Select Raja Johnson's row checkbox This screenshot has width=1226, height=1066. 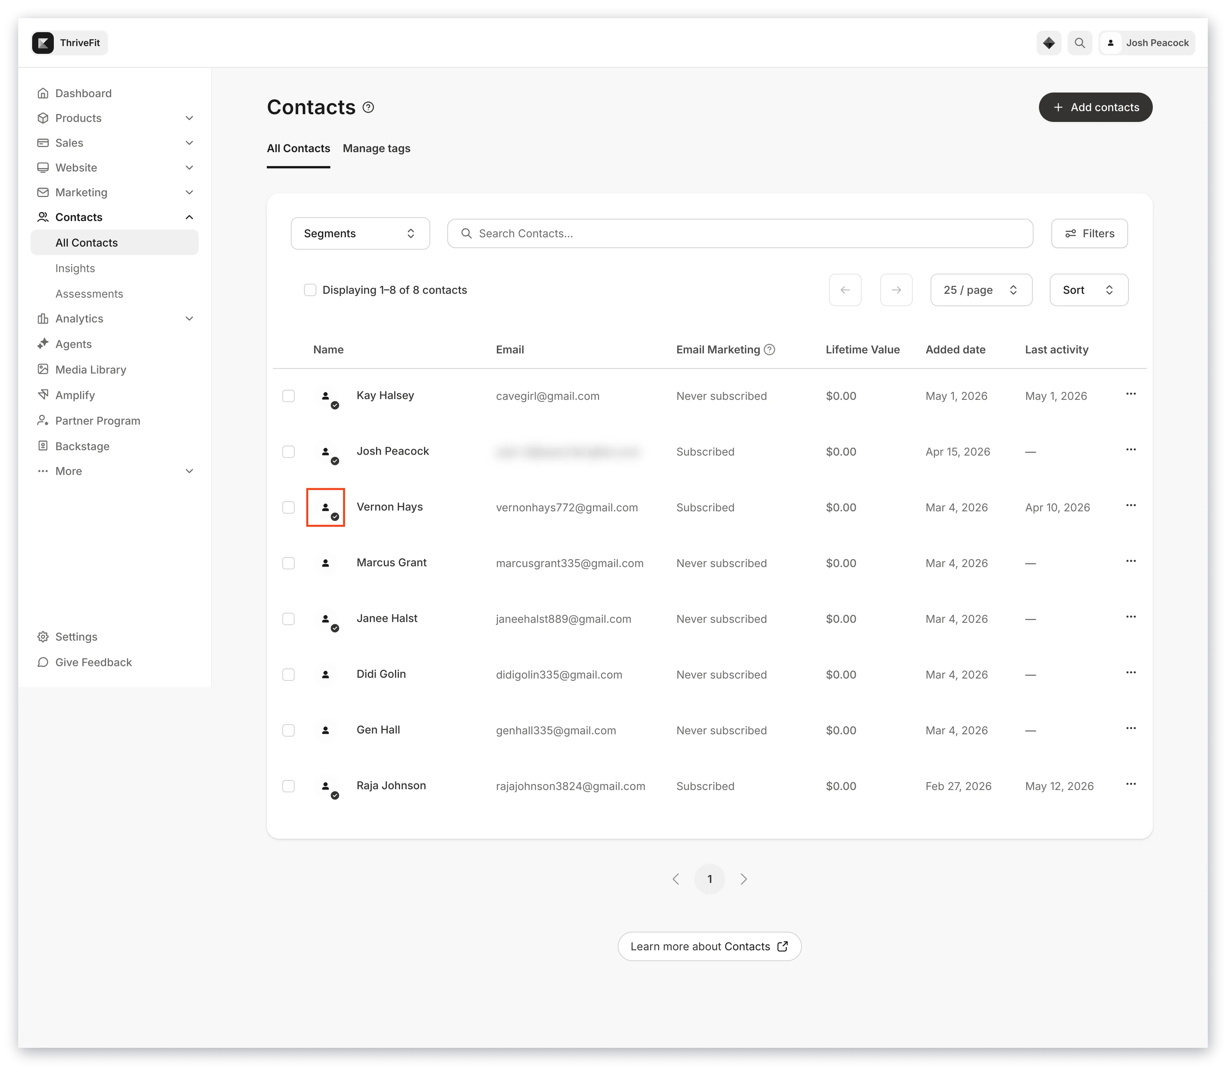click(x=288, y=786)
